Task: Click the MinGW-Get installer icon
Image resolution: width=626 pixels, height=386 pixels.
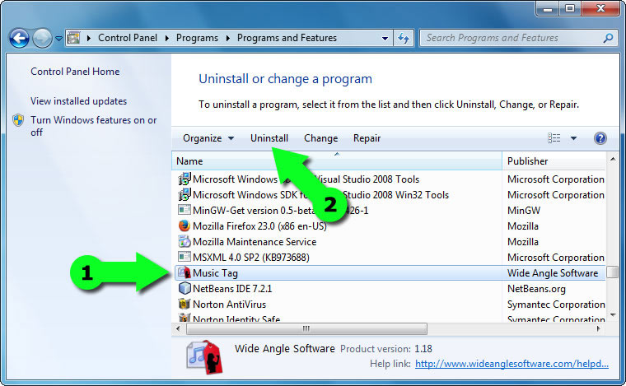Action: tap(184, 210)
